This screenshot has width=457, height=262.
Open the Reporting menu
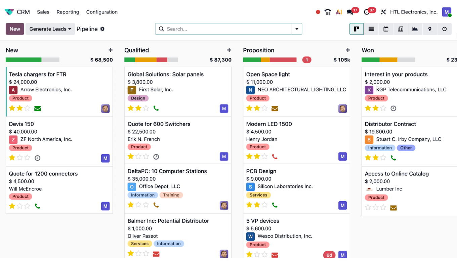point(68,12)
